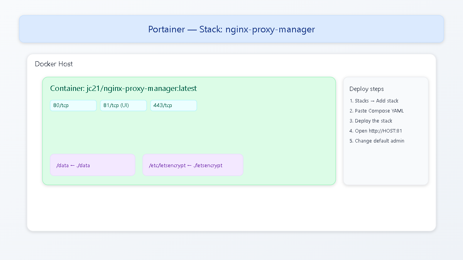Select step 2 Paste Compose YAML

click(x=377, y=111)
